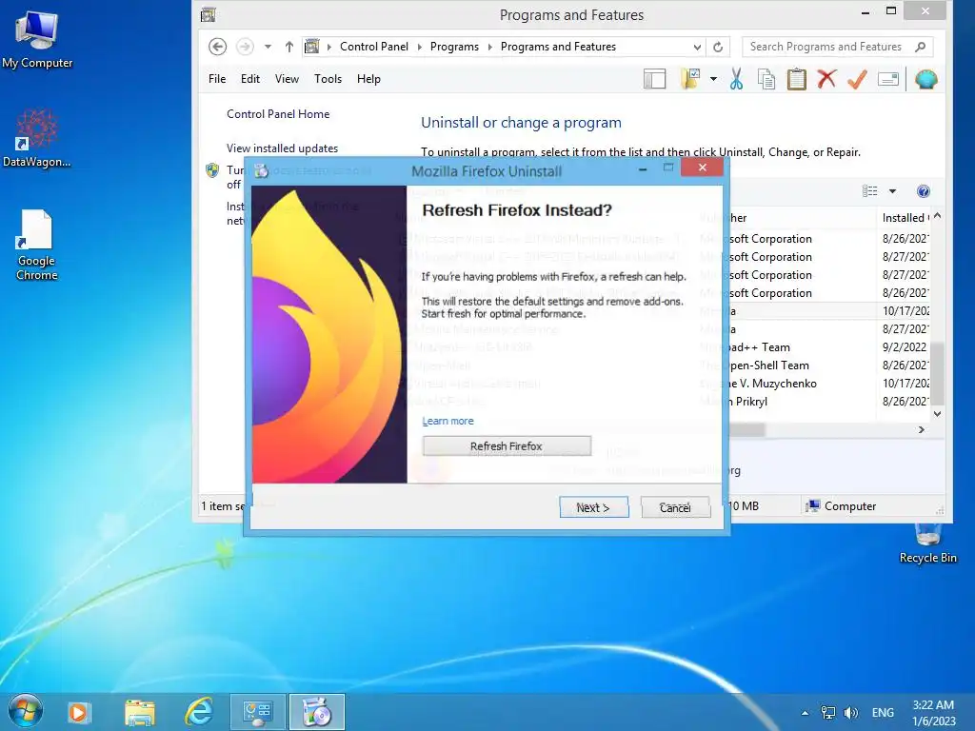Screen dimensions: 975x731
Task: Open the File menu
Action: coord(217,79)
